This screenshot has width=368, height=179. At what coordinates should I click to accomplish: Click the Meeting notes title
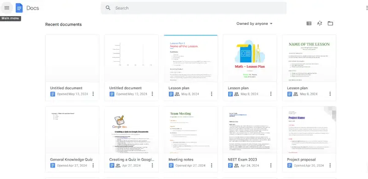pos(181,160)
